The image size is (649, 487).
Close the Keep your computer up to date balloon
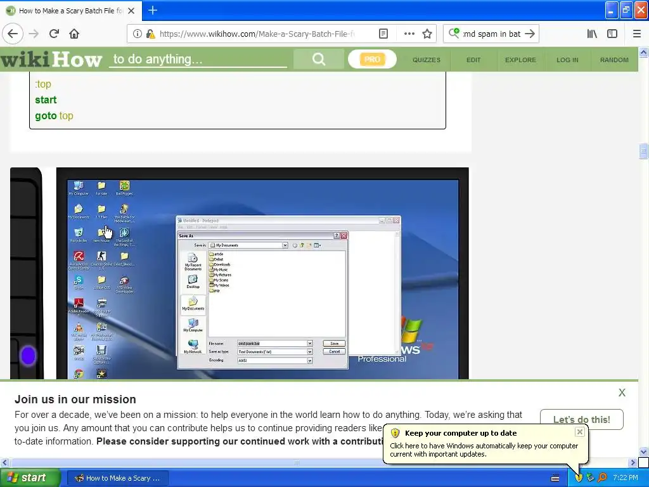click(579, 432)
